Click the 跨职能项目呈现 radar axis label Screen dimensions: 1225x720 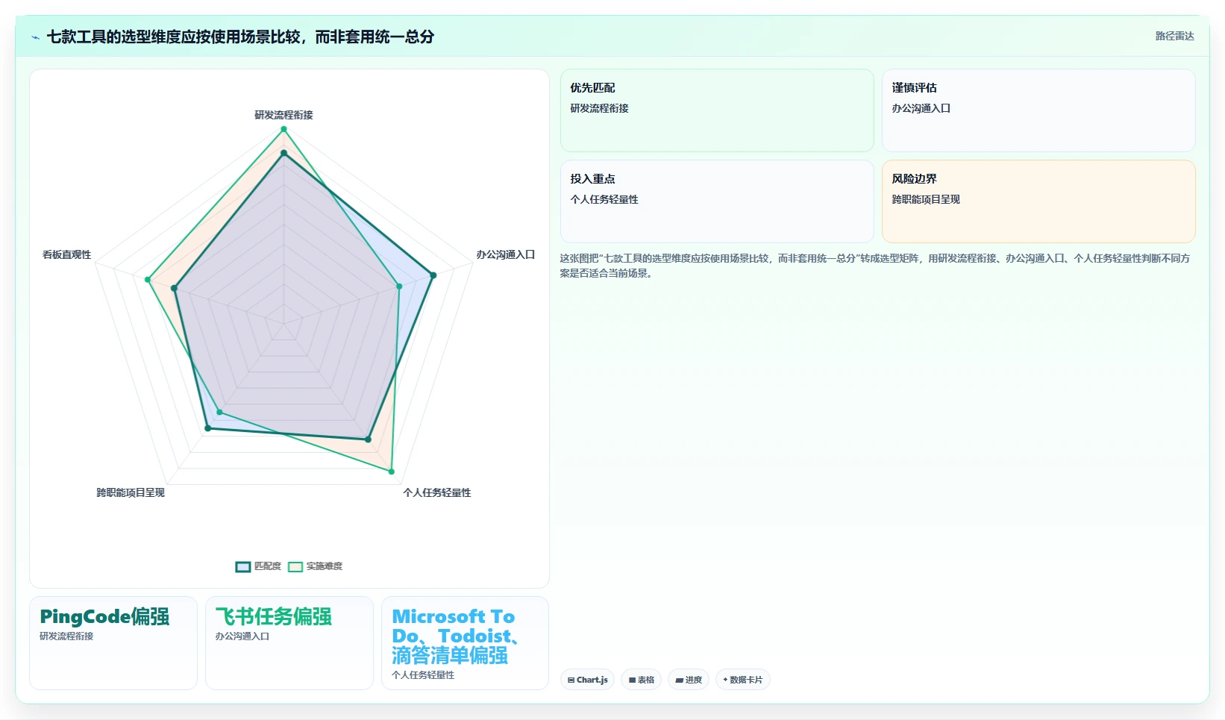click(131, 492)
